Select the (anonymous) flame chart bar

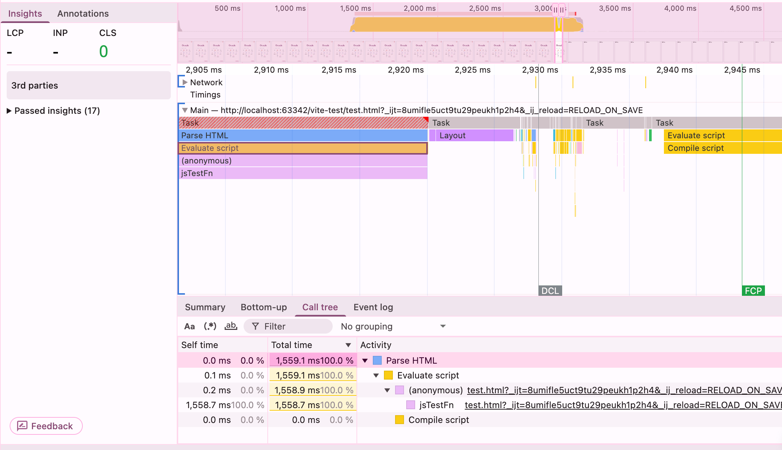303,161
